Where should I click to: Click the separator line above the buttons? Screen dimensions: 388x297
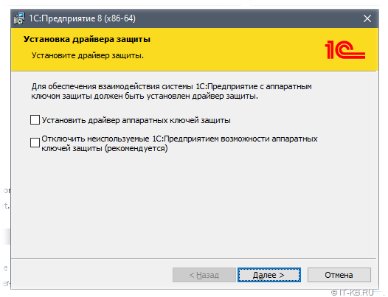coord(193,259)
